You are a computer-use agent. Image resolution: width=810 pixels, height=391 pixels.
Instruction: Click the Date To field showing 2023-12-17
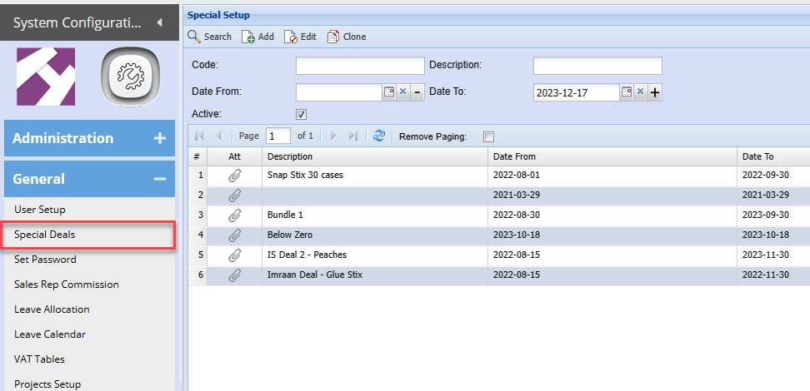coord(577,93)
